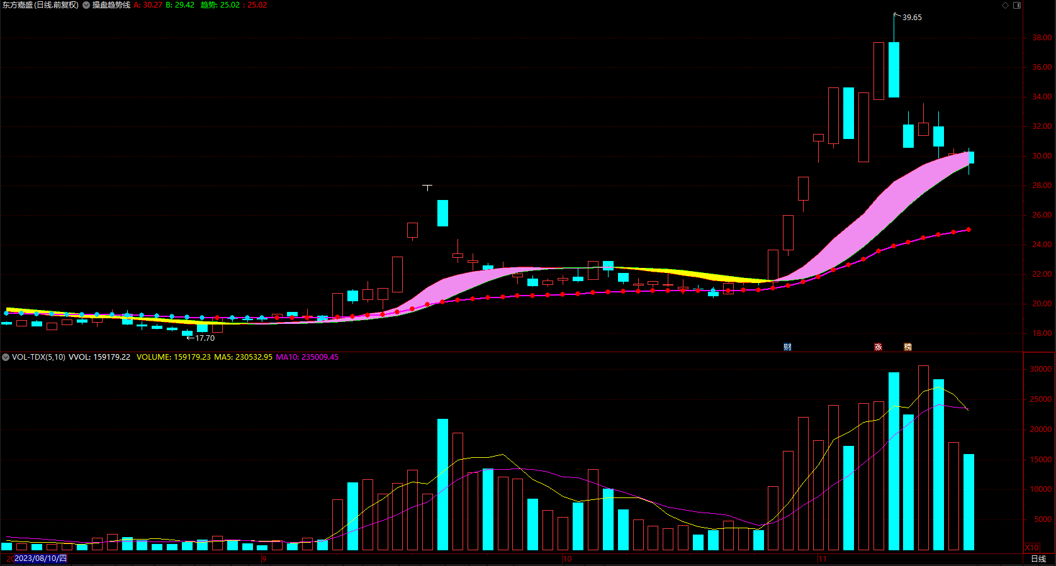This screenshot has width=1056, height=566.
Task: Click the 30.00 price axis label
Action: point(1042,156)
